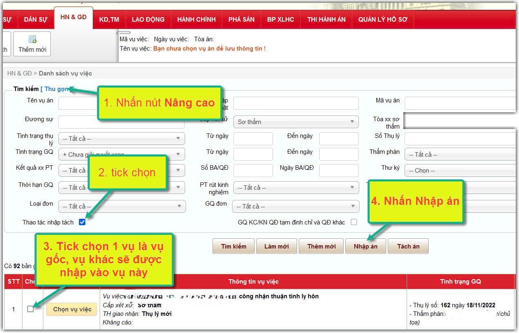
Task: Click the Thu gọn link
Action: click(x=57, y=89)
